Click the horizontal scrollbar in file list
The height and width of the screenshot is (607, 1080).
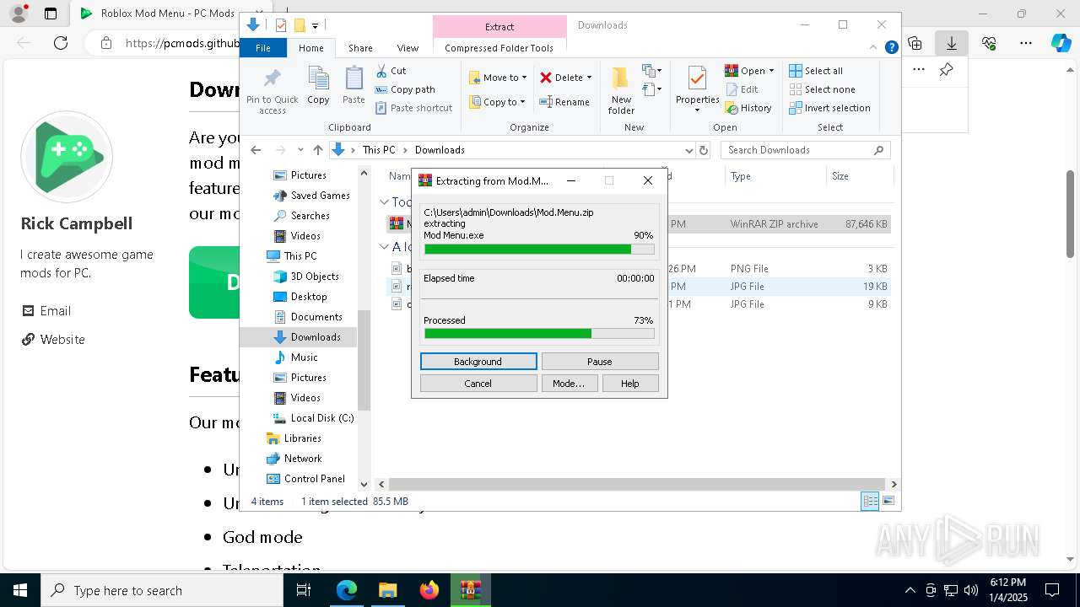coord(637,484)
